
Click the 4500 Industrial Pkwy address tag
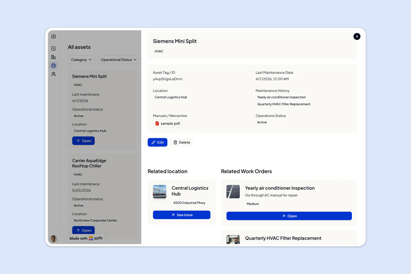tap(189, 203)
